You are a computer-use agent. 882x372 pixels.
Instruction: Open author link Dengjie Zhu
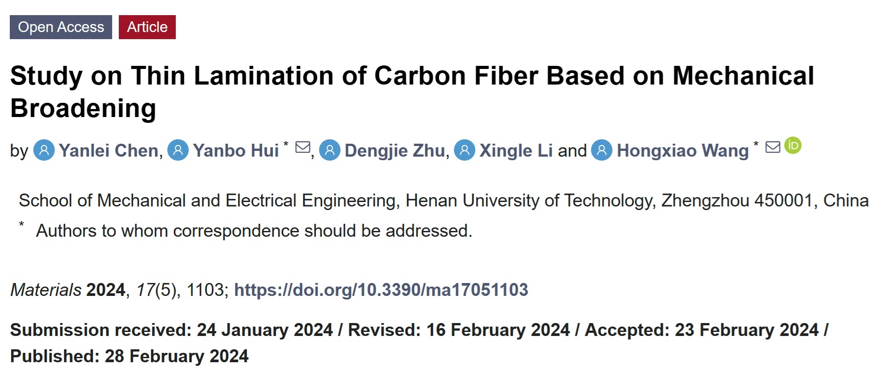[x=394, y=151]
